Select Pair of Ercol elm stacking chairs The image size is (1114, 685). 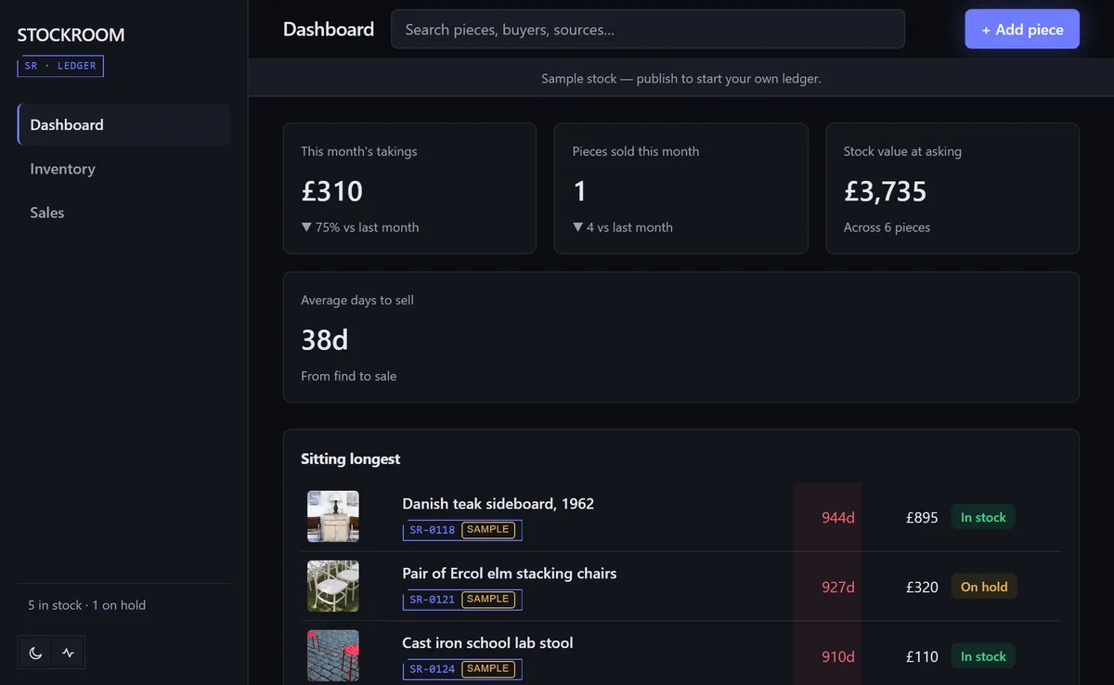pyautogui.click(x=509, y=573)
